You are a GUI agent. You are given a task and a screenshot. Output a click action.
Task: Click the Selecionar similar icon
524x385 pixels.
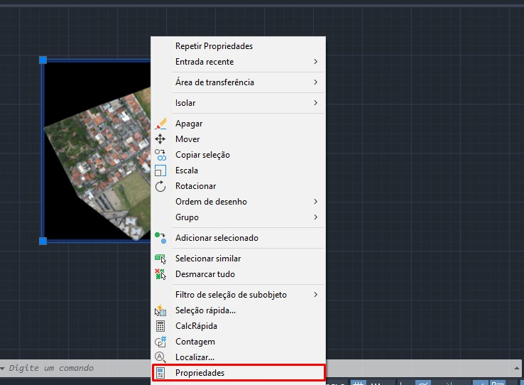coord(160,259)
